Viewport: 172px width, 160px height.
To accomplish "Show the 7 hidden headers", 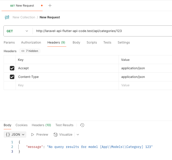I will pos(30,51).
